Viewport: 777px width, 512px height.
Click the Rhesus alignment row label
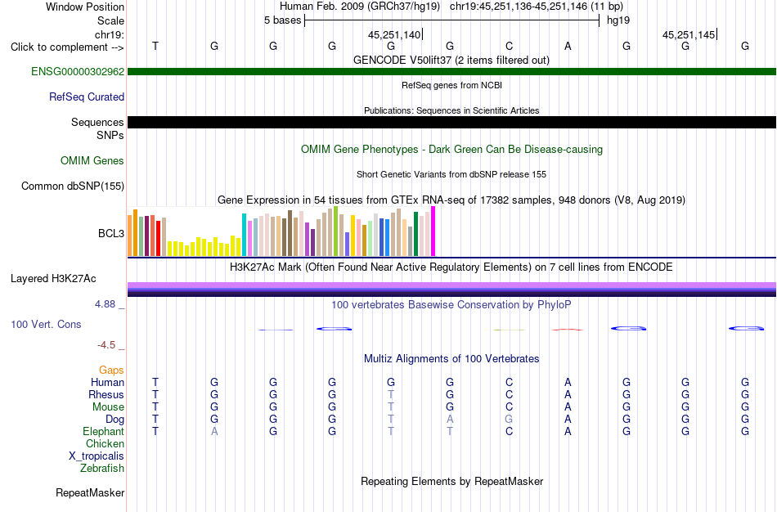[x=106, y=394]
